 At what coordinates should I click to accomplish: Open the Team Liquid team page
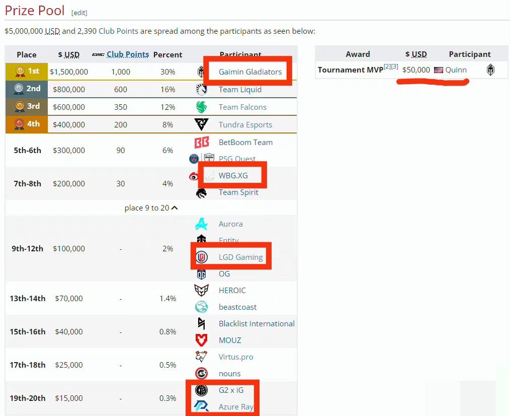pyautogui.click(x=240, y=90)
